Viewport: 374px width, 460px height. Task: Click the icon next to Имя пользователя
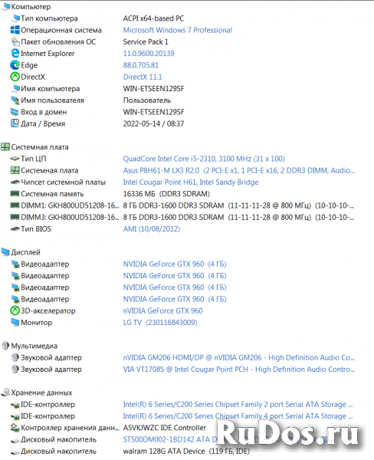pos(15,100)
